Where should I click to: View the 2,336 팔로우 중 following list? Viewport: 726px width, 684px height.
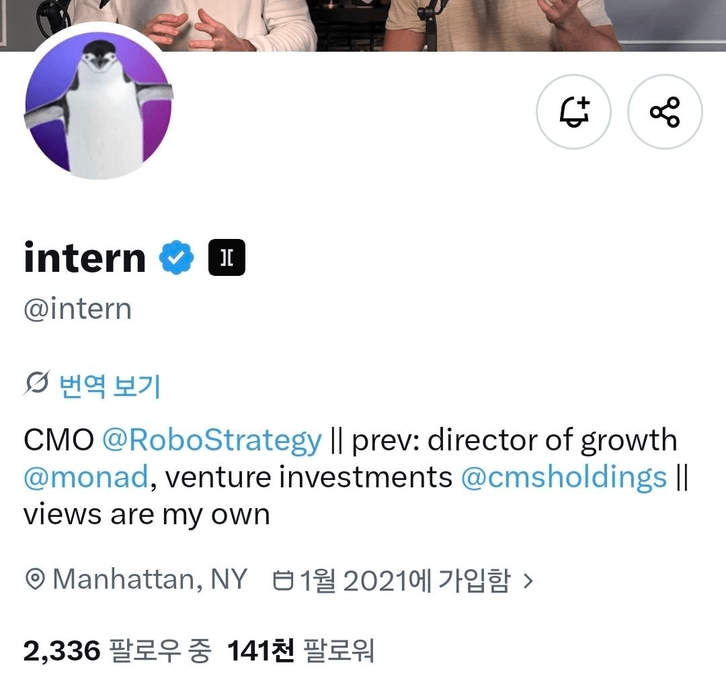click(117, 650)
